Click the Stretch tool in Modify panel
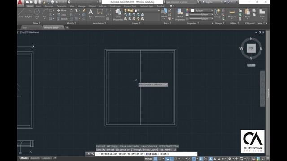 point(62,19)
